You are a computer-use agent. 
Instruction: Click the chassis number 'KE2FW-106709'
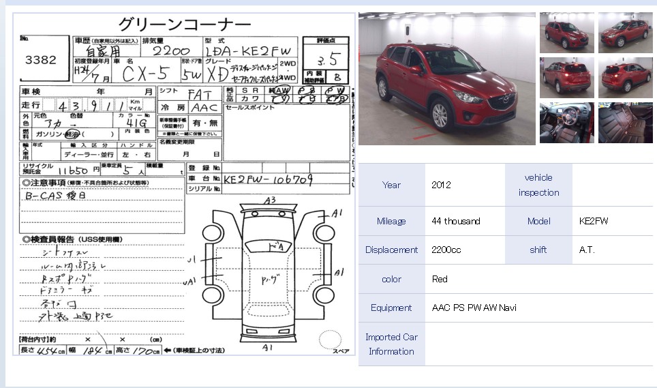pyautogui.click(x=268, y=180)
